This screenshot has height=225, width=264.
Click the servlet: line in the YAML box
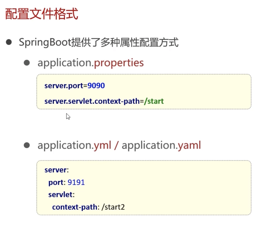pos(61,195)
